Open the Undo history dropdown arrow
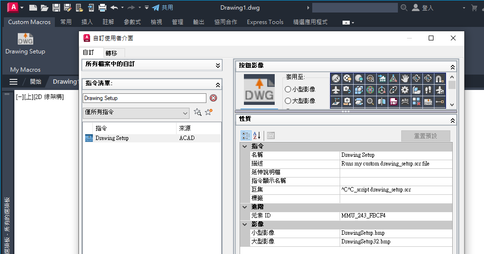484x254 pixels. pos(123,8)
